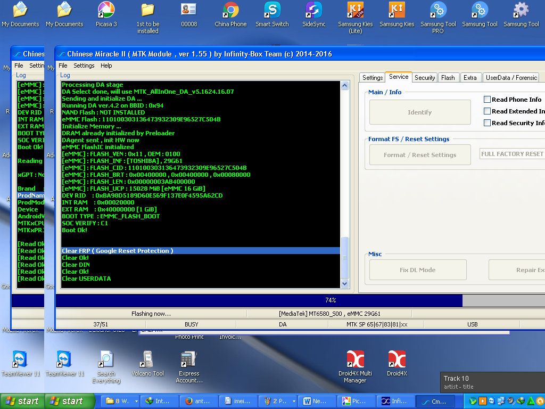Tick the Read Extended Info checkbox
The width and height of the screenshot is (545, 409).
click(487, 111)
